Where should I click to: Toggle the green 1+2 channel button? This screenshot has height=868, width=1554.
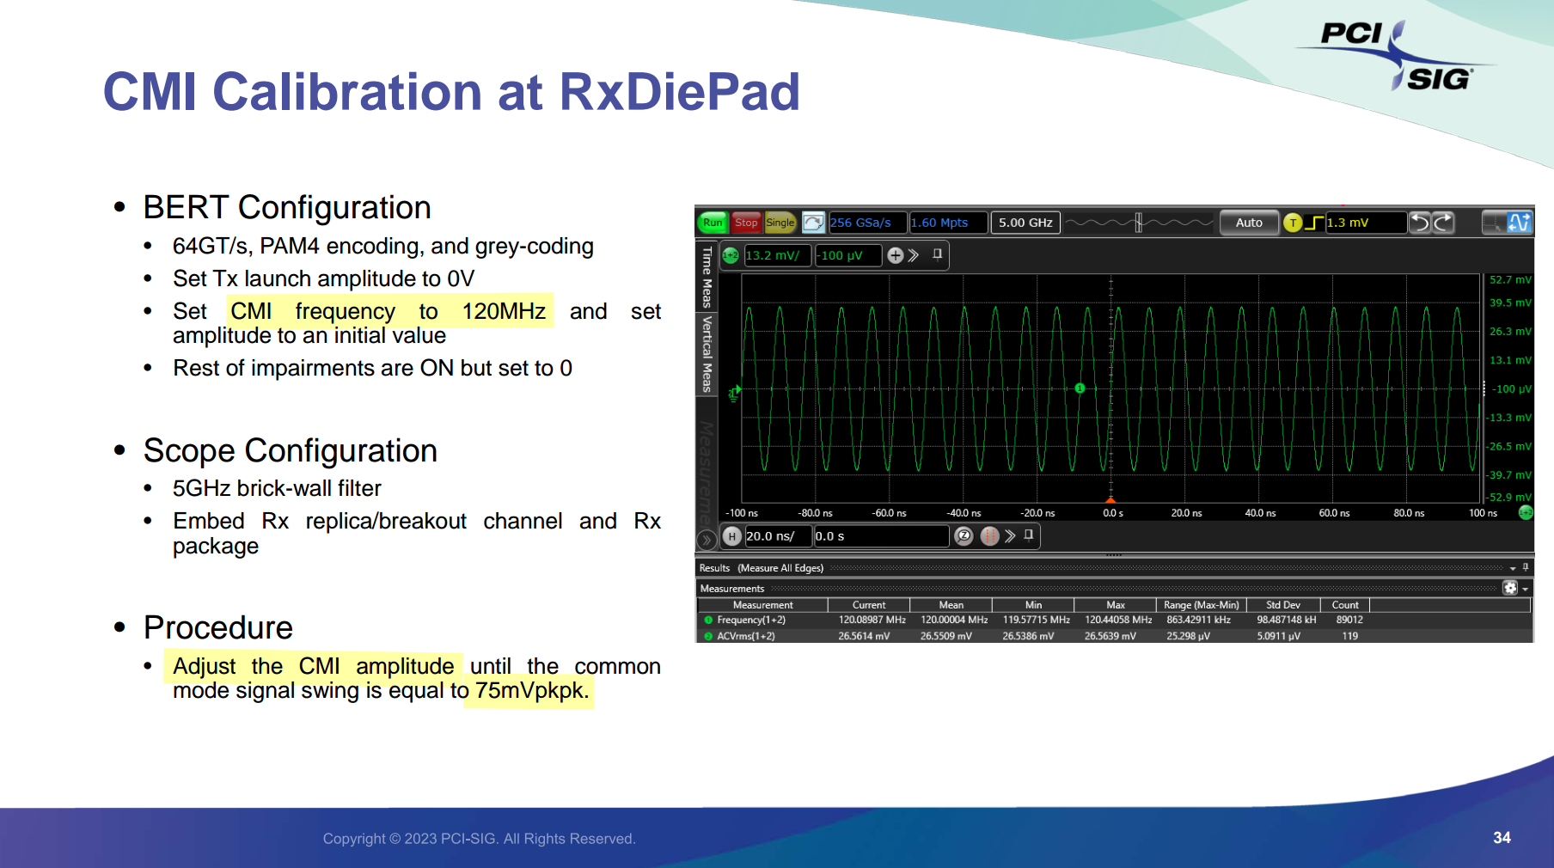(x=731, y=255)
